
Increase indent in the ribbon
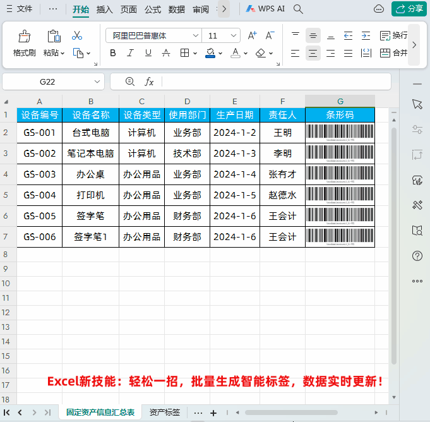pyautogui.click(x=366, y=35)
